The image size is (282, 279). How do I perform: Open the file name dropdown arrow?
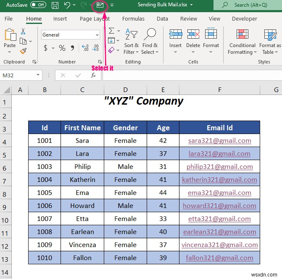pyautogui.click(x=191, y=5)
